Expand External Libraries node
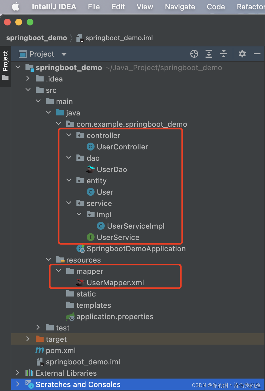Image resolution: width=265 pixels, height=391 pixels. [x=18, y=373]
